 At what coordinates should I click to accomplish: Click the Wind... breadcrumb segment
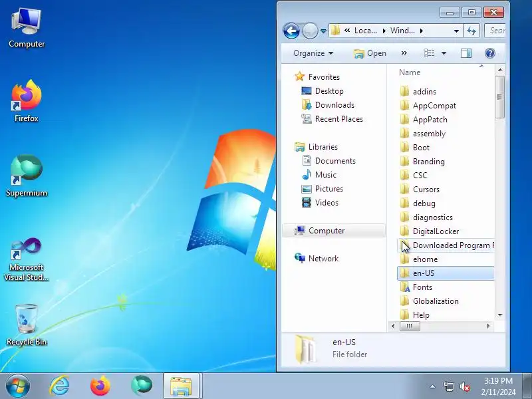[x=402, y=31]
